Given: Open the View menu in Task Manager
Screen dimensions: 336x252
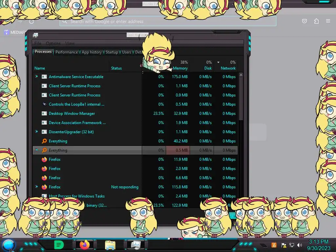Looking at the screenshot, I should click(70, 43).
